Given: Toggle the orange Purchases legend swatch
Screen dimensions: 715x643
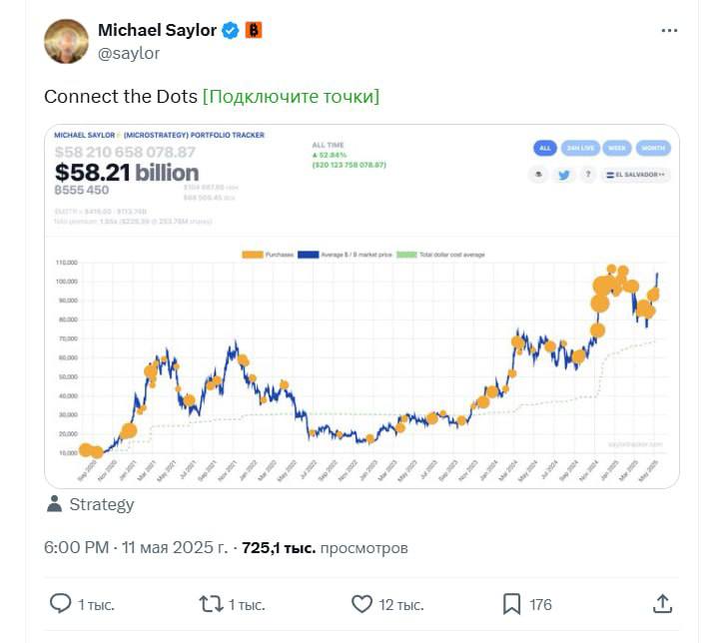Looking at the screenshot, I should [x=253, y=255].
